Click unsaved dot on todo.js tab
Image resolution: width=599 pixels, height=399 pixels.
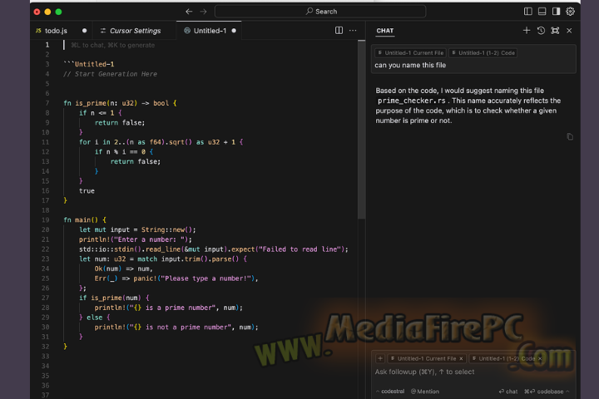pyautogui.click(x=84, y=31)
